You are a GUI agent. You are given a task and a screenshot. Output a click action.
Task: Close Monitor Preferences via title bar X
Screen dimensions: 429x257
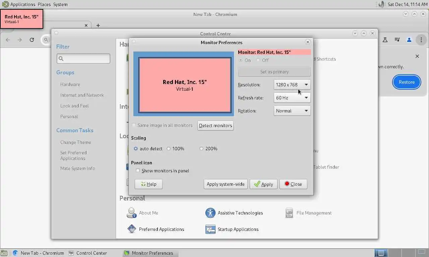coord(308,42)
